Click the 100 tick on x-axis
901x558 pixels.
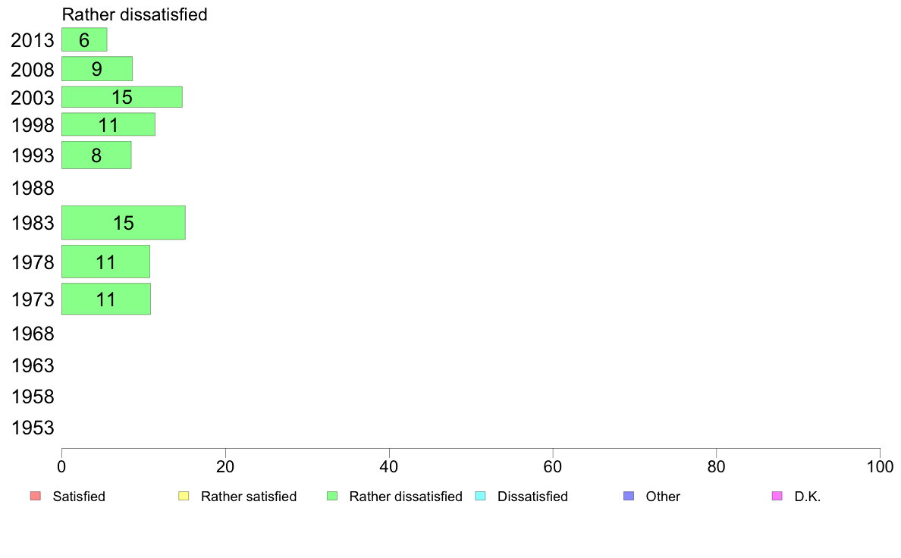880,466
